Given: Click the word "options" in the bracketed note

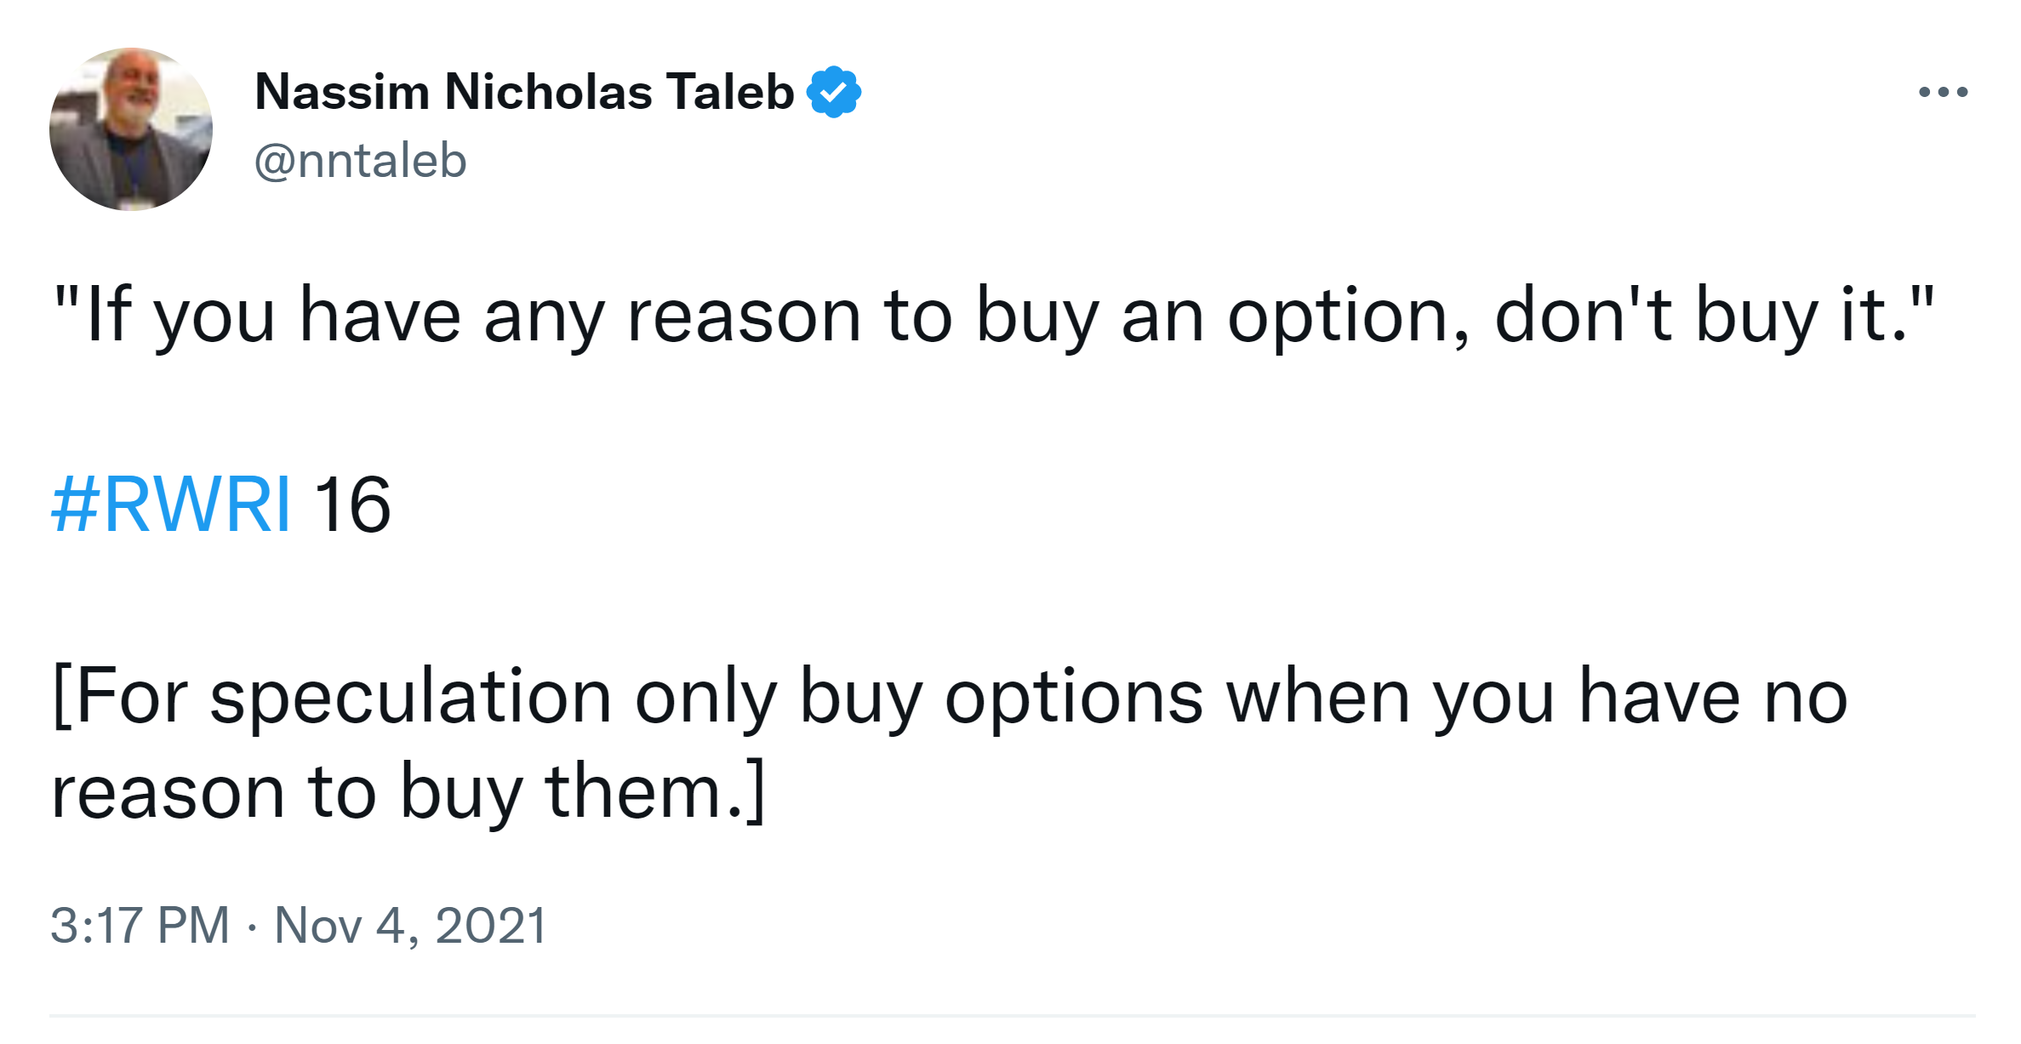Looking at the screenshot, I should coord(1074,698).
